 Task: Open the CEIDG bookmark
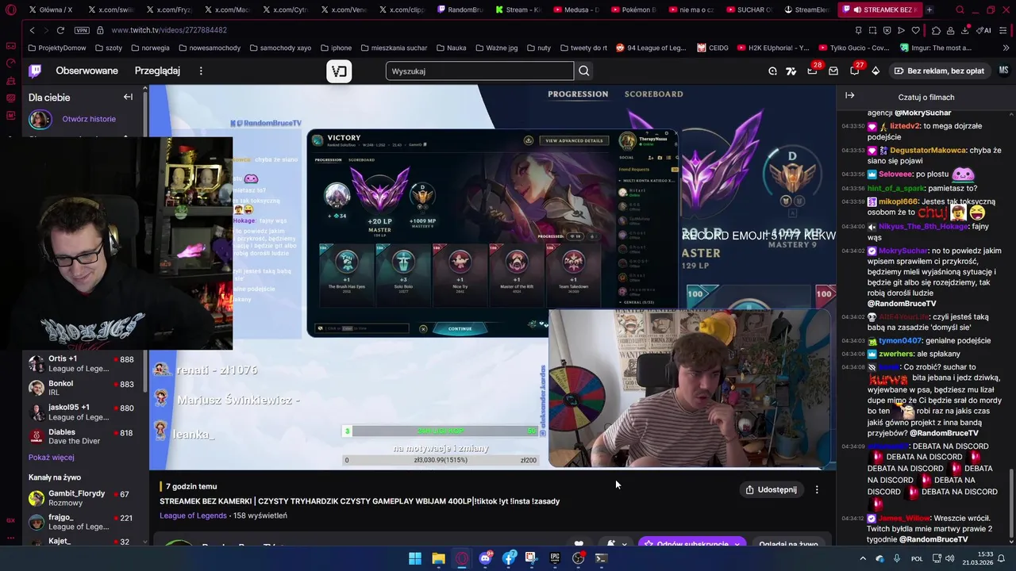click(x=713, y=48)
